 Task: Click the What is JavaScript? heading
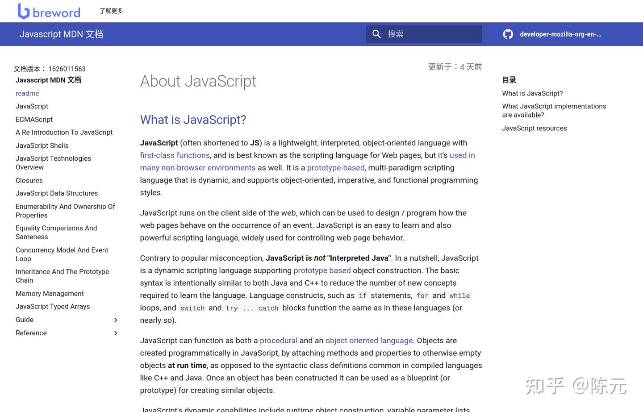click(x=193, y=120)
